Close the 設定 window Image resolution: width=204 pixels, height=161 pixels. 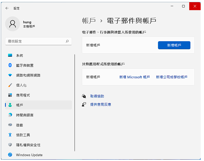[195, 6]
